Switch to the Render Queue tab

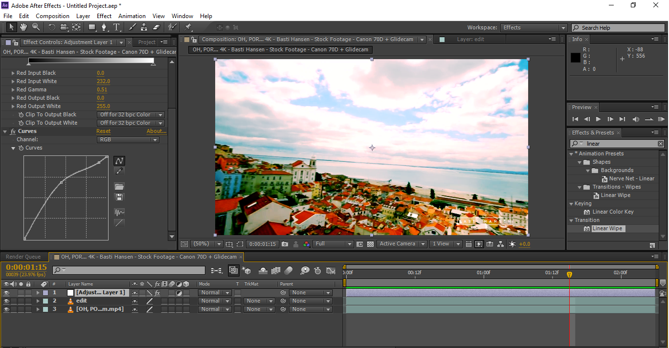click(23, 257)
